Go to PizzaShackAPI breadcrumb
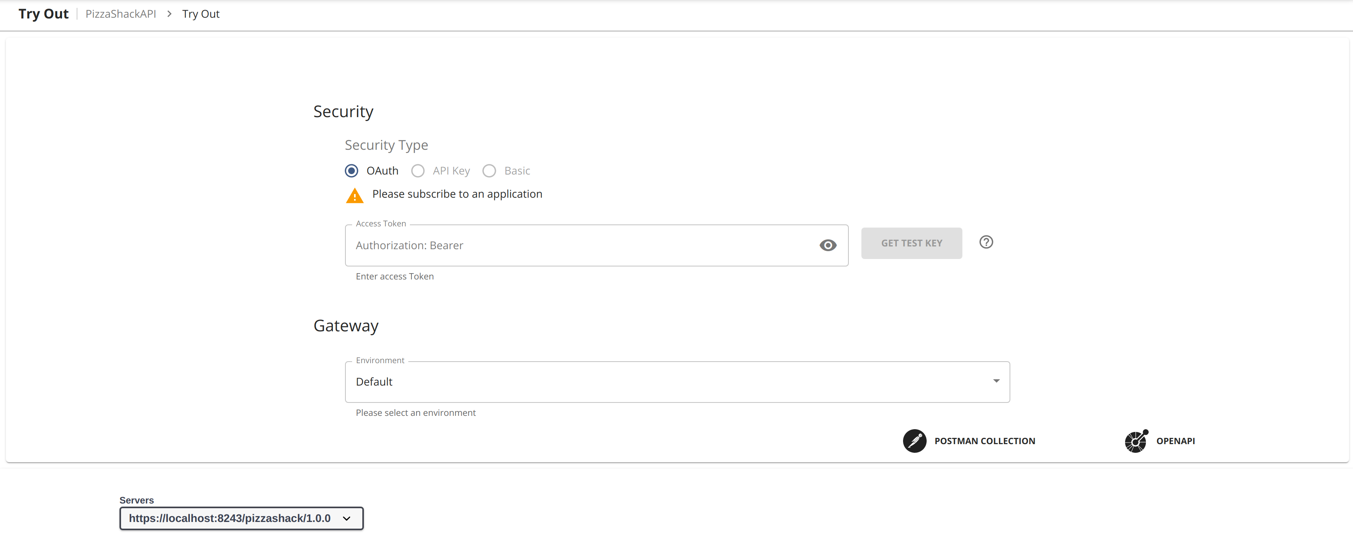The image size is (1353, 542). (121, 14)
